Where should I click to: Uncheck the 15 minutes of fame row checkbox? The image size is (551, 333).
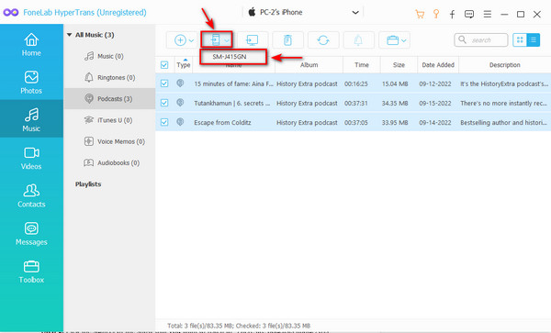click(x=164, y=83)
